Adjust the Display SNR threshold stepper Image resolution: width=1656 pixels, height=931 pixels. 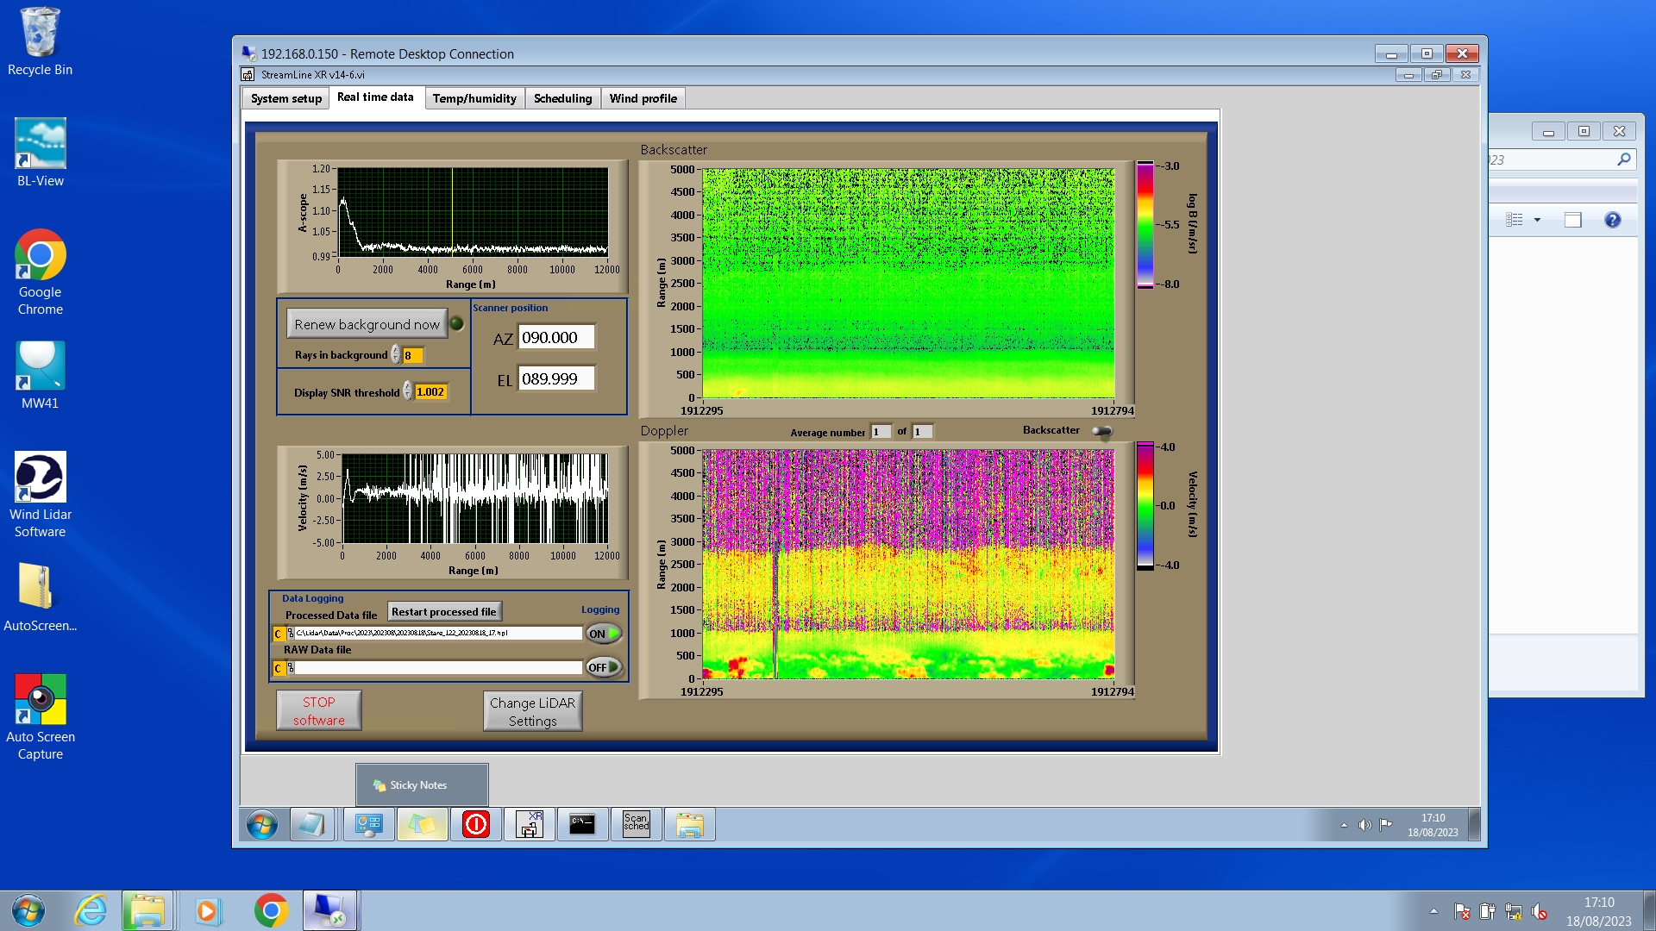(408, 391)
